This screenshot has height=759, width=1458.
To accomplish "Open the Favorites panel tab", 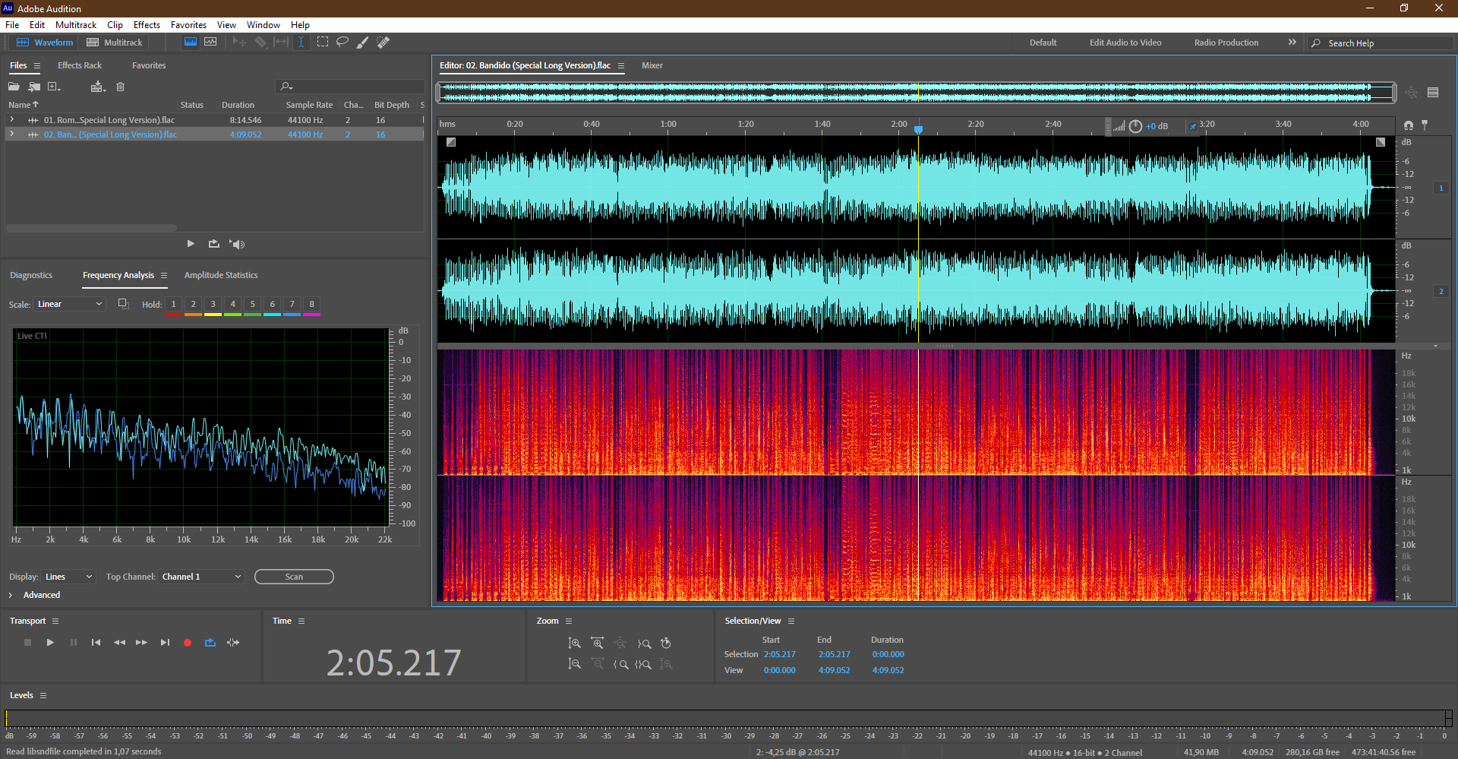I will [x=149, y=65].
